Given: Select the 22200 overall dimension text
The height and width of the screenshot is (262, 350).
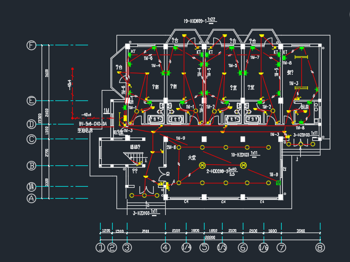Looking at the screenshot, I should click(x=210, y=237).
